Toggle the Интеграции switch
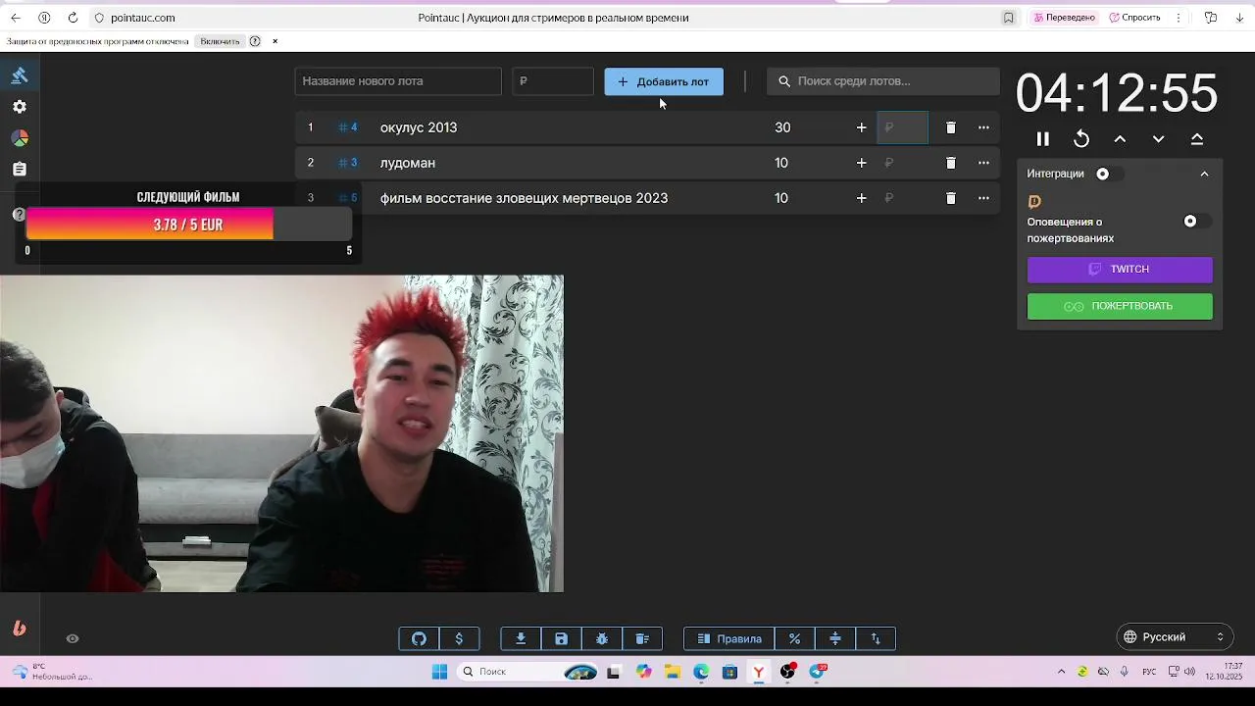The width and height of the screenshot is (1255, 706). pos(1108,174)
